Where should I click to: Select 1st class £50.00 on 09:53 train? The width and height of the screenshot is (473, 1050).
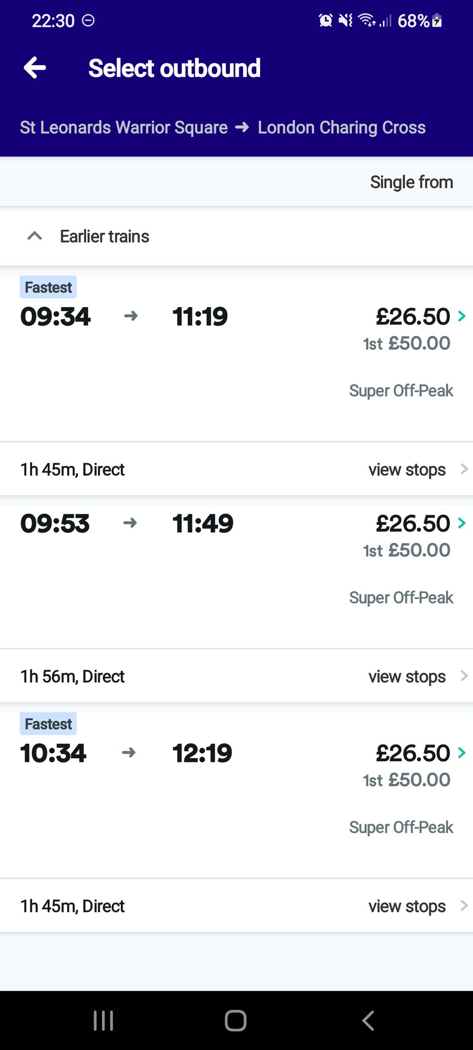coord(406,551)
